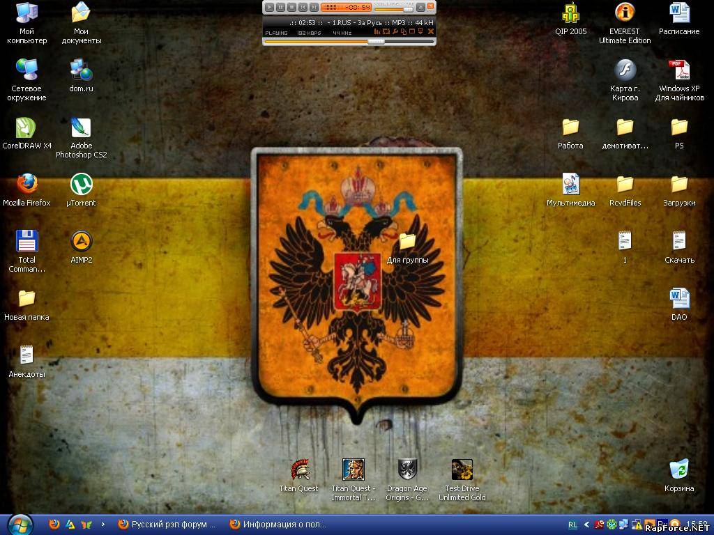Expand hidden Quick Launch items chevron

click(x=103, y=524)
